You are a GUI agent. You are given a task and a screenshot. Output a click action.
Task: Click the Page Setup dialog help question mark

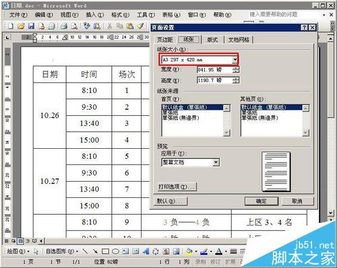pyautogui.click(x=304, y=28)
